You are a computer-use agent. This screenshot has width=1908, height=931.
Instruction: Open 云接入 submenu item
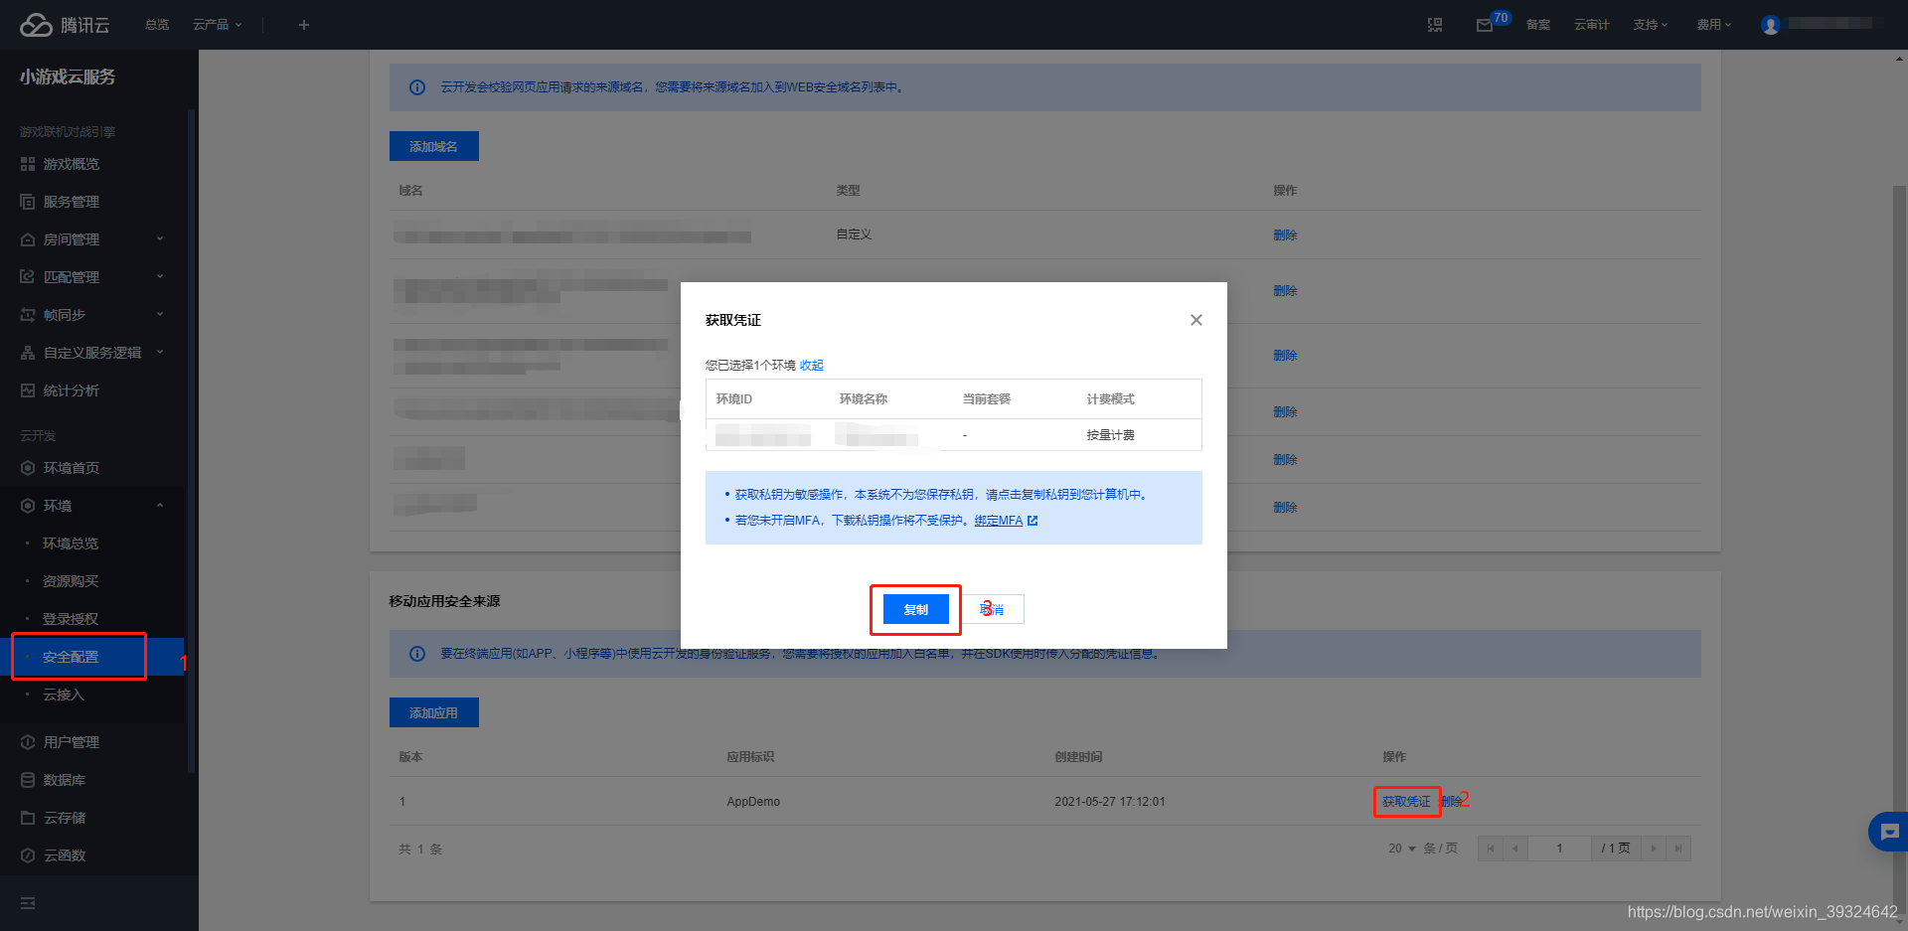64,695
